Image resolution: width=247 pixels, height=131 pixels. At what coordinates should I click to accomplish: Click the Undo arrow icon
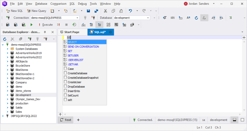(x=130, y=11)
